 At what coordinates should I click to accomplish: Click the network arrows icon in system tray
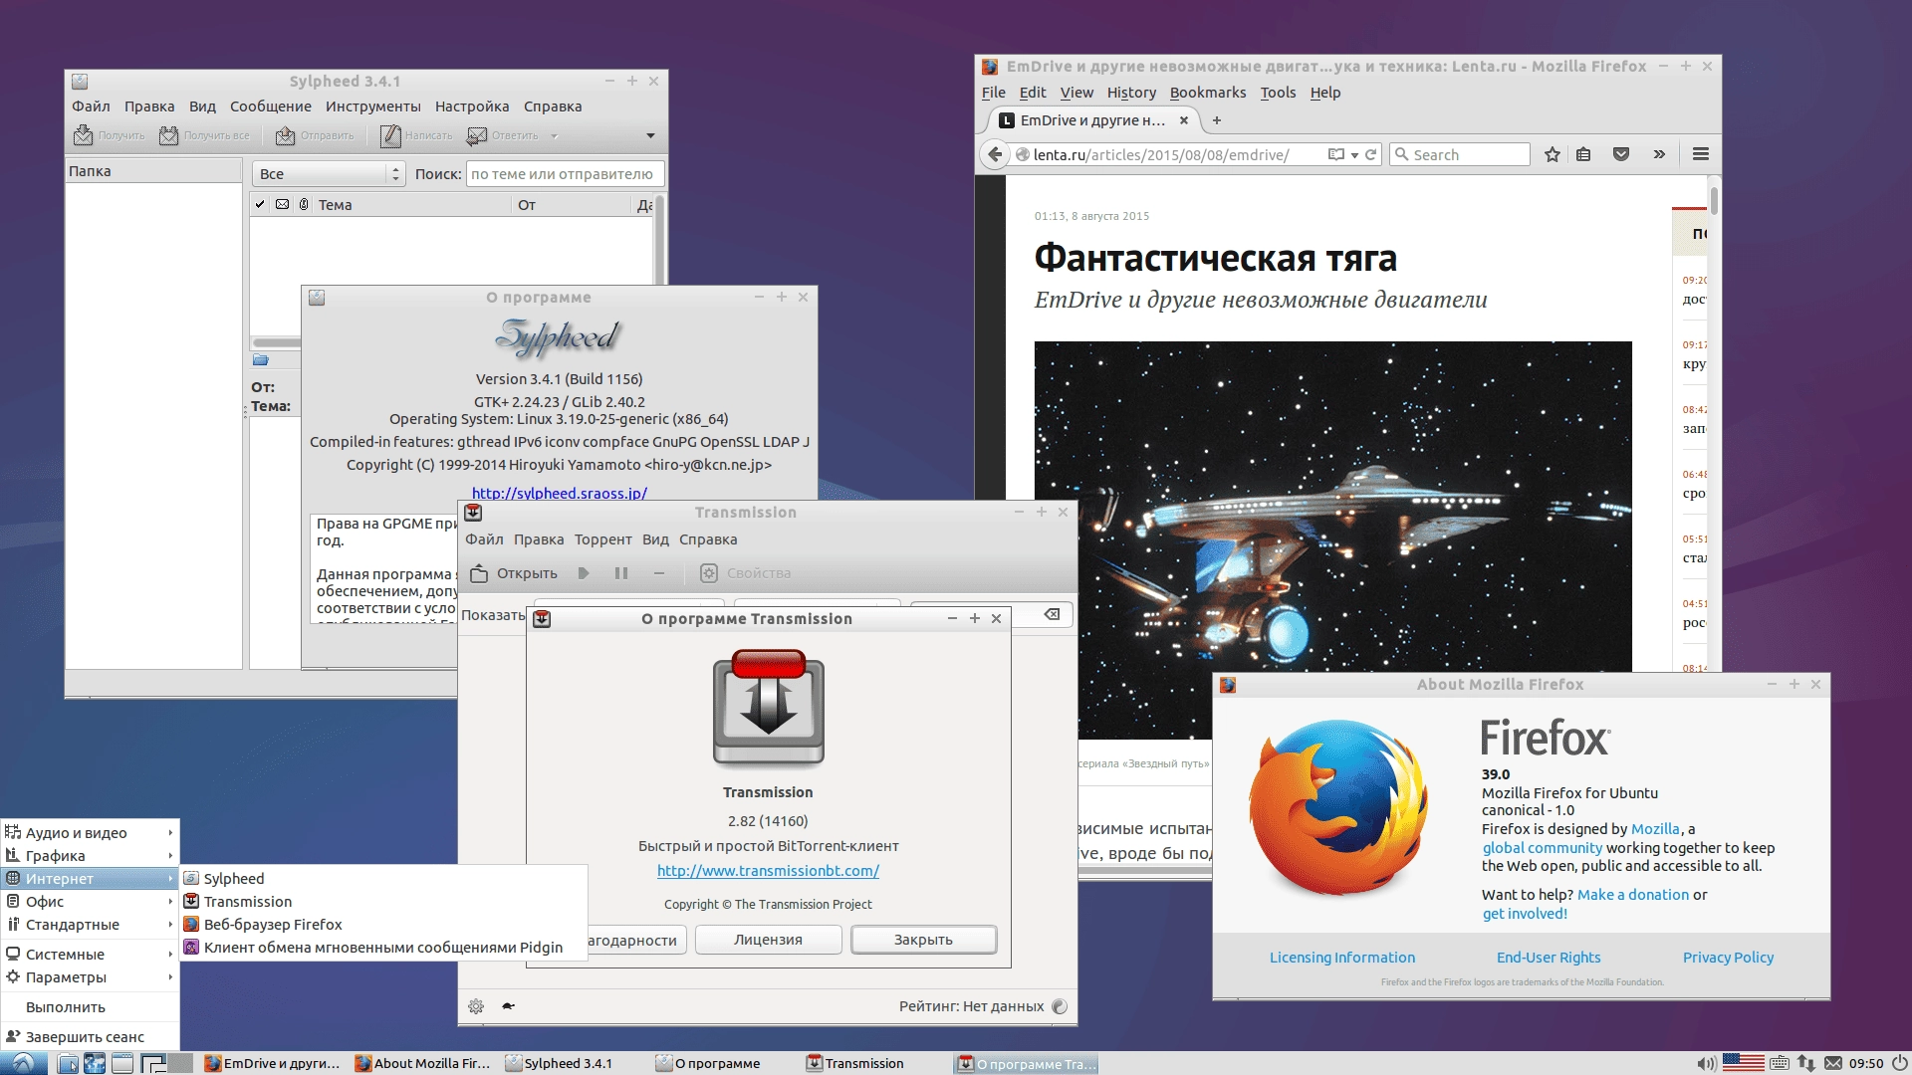(x=1806, y=1063)
